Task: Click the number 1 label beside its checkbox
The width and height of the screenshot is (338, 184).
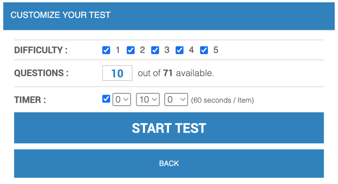Action: [118, 50]
